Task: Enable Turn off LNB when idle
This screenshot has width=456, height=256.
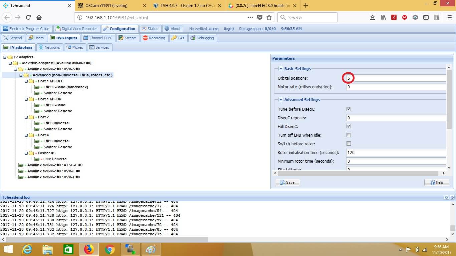Action: 349,135
